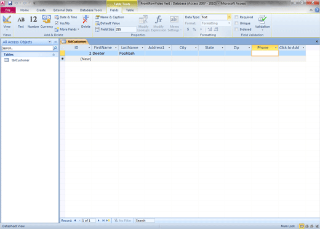
Task: Open the Phone column dropdown arrow
Action: coord(276,47)
